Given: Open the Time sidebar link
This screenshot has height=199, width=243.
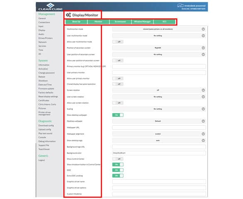Looking at the screenshot, I should [x=41, y=50].
